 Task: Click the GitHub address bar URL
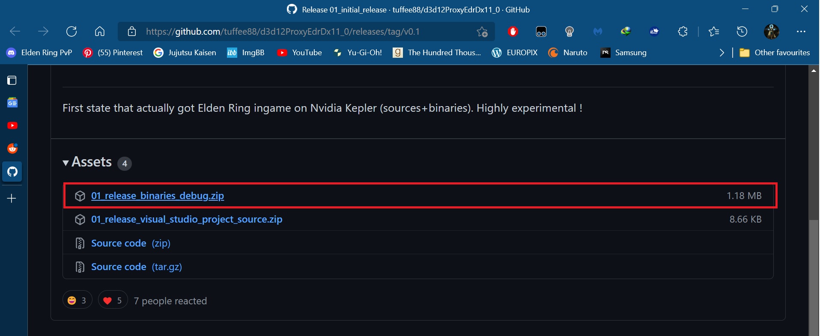click(x=283, y=31)
